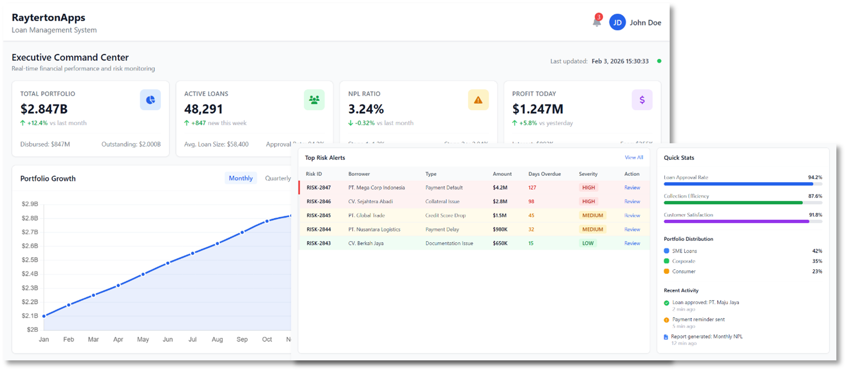
Task: Click the Profit Today dollar icon
Action: (642, 100)
